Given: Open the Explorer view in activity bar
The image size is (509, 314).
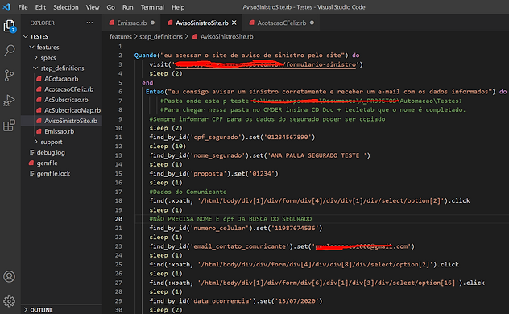Looking at the screenshot, I should pos(9,26).
